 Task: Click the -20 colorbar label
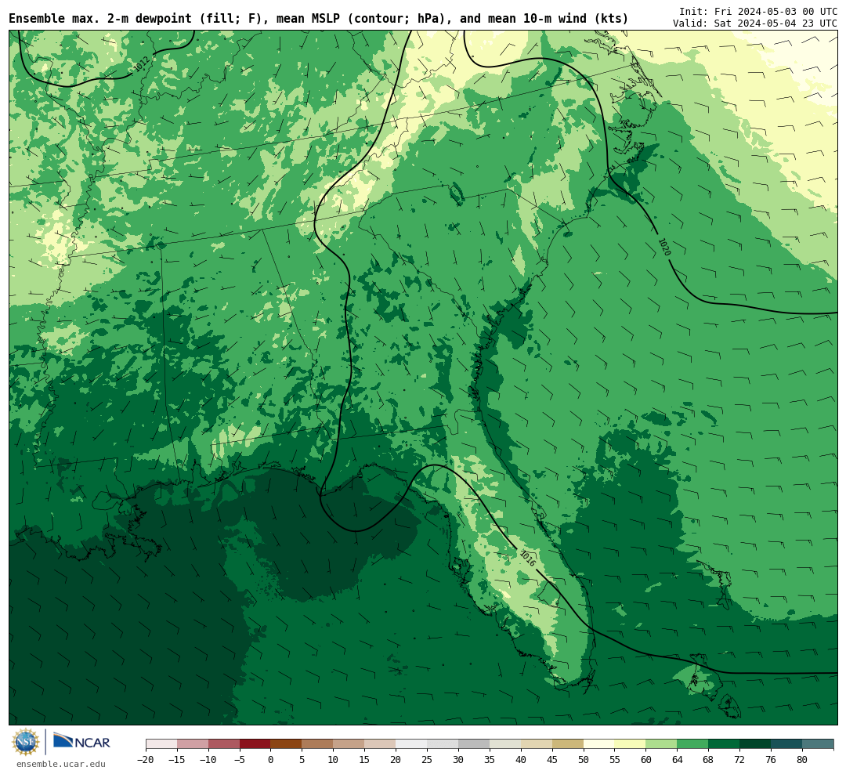tap(146, 760)
